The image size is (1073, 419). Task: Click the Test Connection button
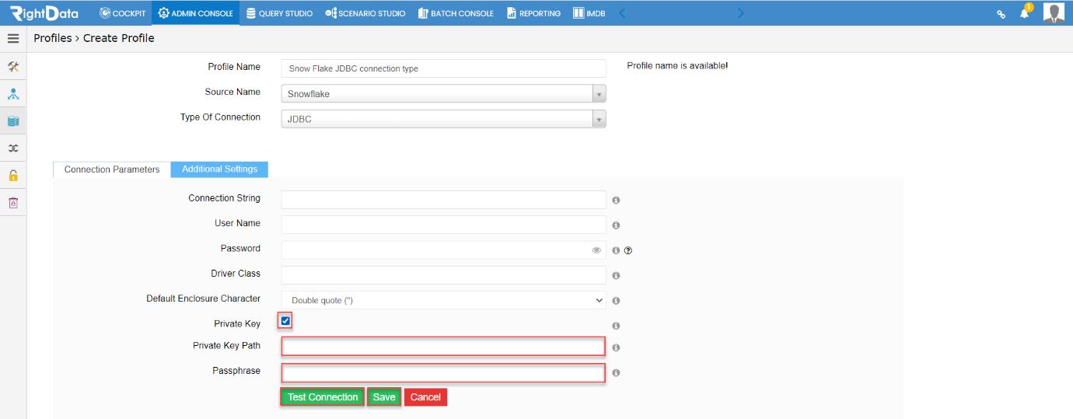(x=323, y=397)
